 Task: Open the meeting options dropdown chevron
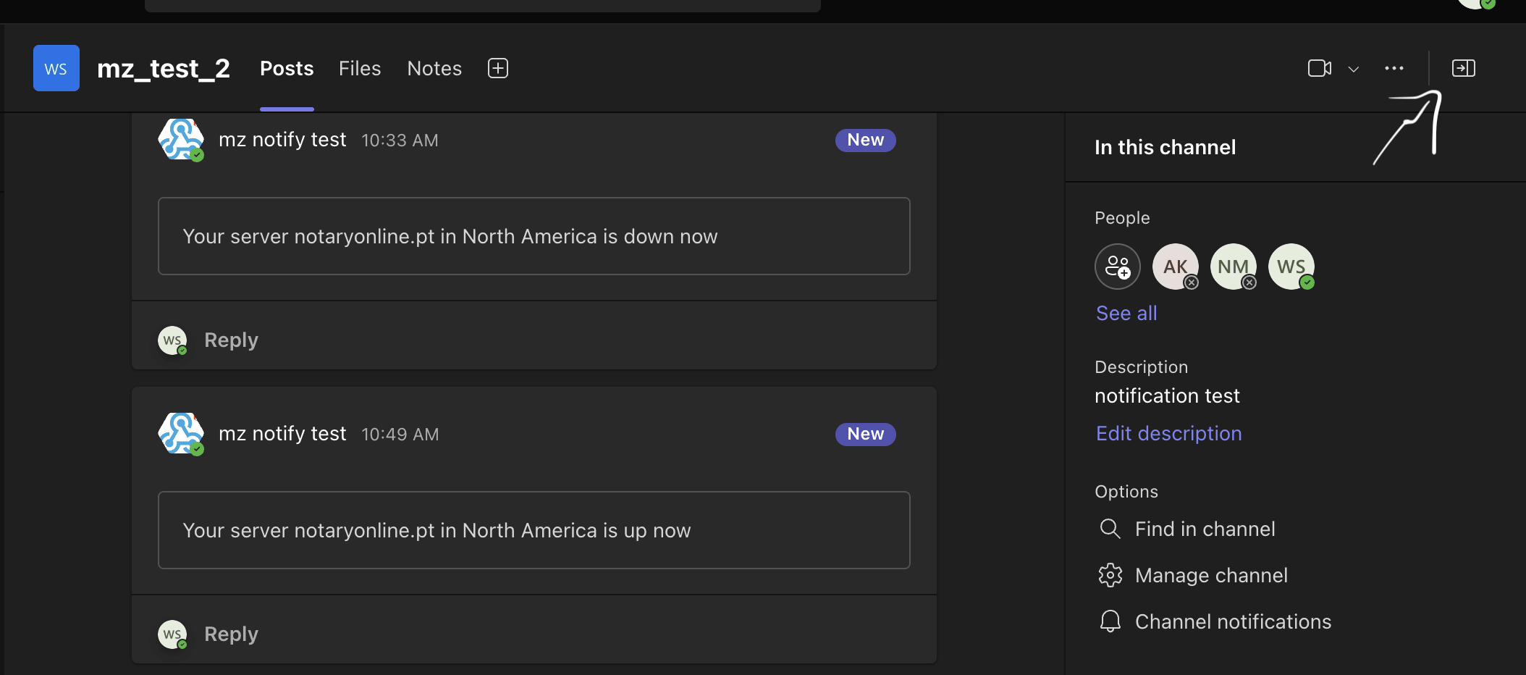(1353, 70)
